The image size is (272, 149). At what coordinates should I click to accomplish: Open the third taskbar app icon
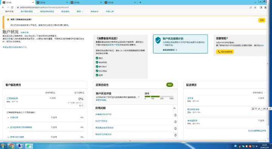pos(20,146)
